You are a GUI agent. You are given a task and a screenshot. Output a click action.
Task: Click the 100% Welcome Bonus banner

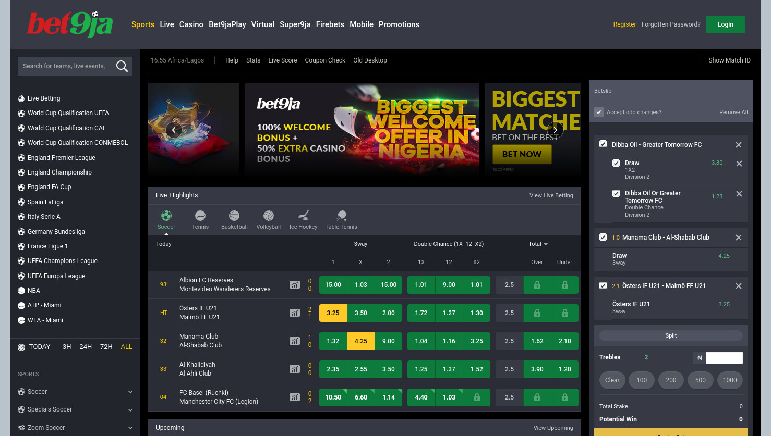[x=362, y=130]
